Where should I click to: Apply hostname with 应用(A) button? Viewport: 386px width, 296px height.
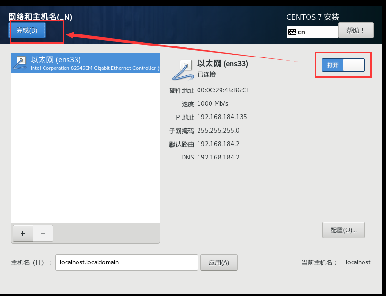pyautogui.click(x=219, y=262)
